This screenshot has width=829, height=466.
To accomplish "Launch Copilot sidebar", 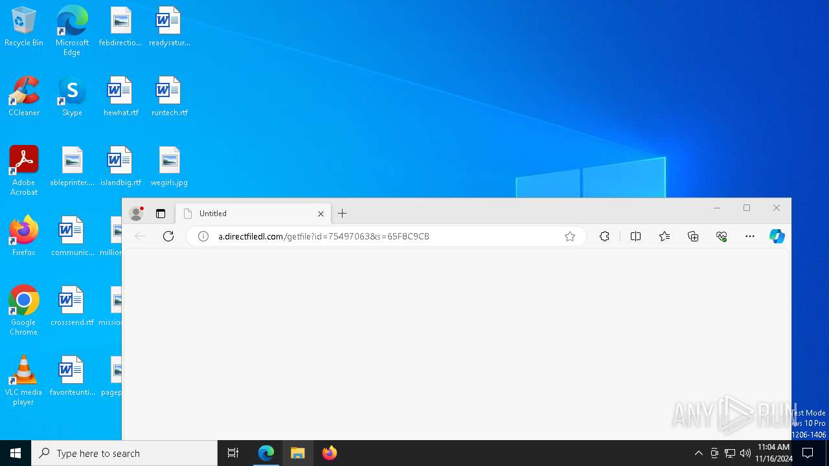I will coord(777,236).
